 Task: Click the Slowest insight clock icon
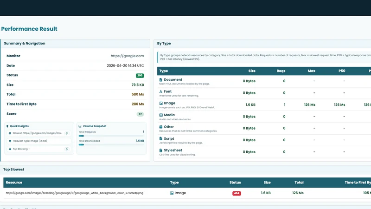point(10,133)
